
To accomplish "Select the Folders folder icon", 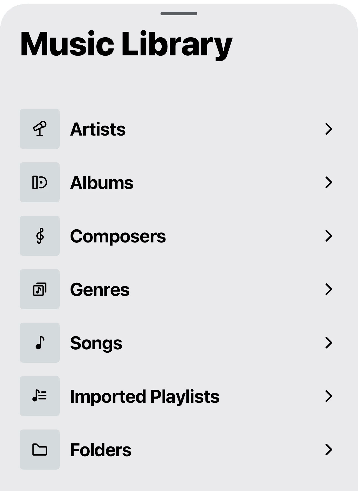I will [40, 450].
